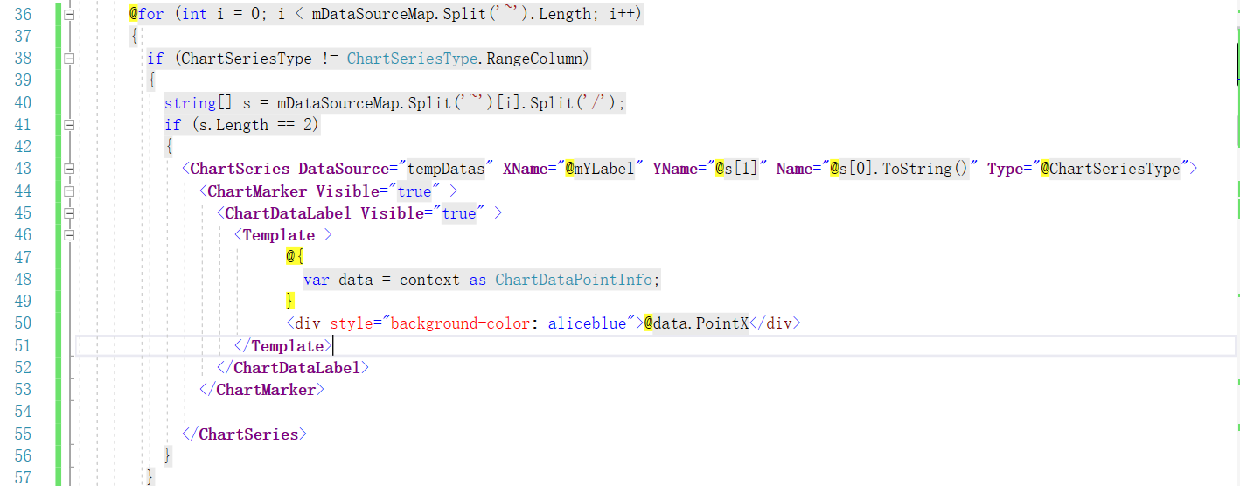Click the XName attribute on the ChartSeries tag
The image size is (1240, 486).
coord(524,169)
